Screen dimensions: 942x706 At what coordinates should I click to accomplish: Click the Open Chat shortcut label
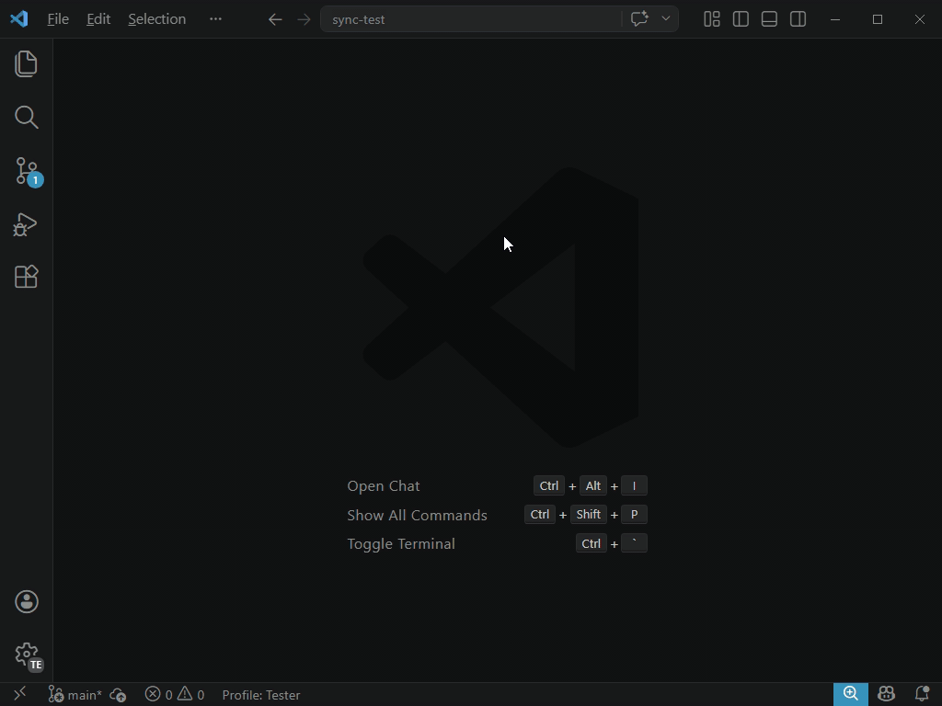[384, 485]
